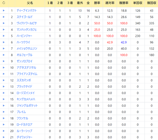158x140 pixels.
Task: Expand the ブラックタイド row arrow
Action: pyautogui.click(x=4, y=86)
